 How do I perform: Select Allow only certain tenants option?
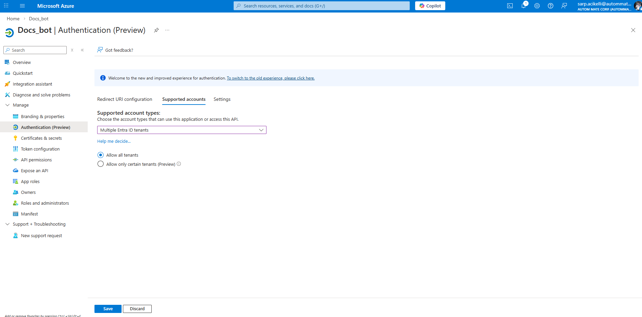pos(101,164)
